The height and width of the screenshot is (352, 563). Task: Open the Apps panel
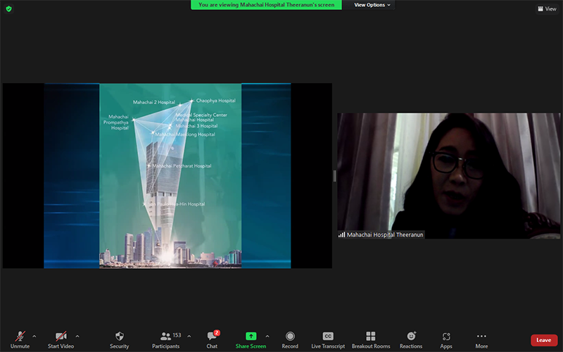click(446, 340)
